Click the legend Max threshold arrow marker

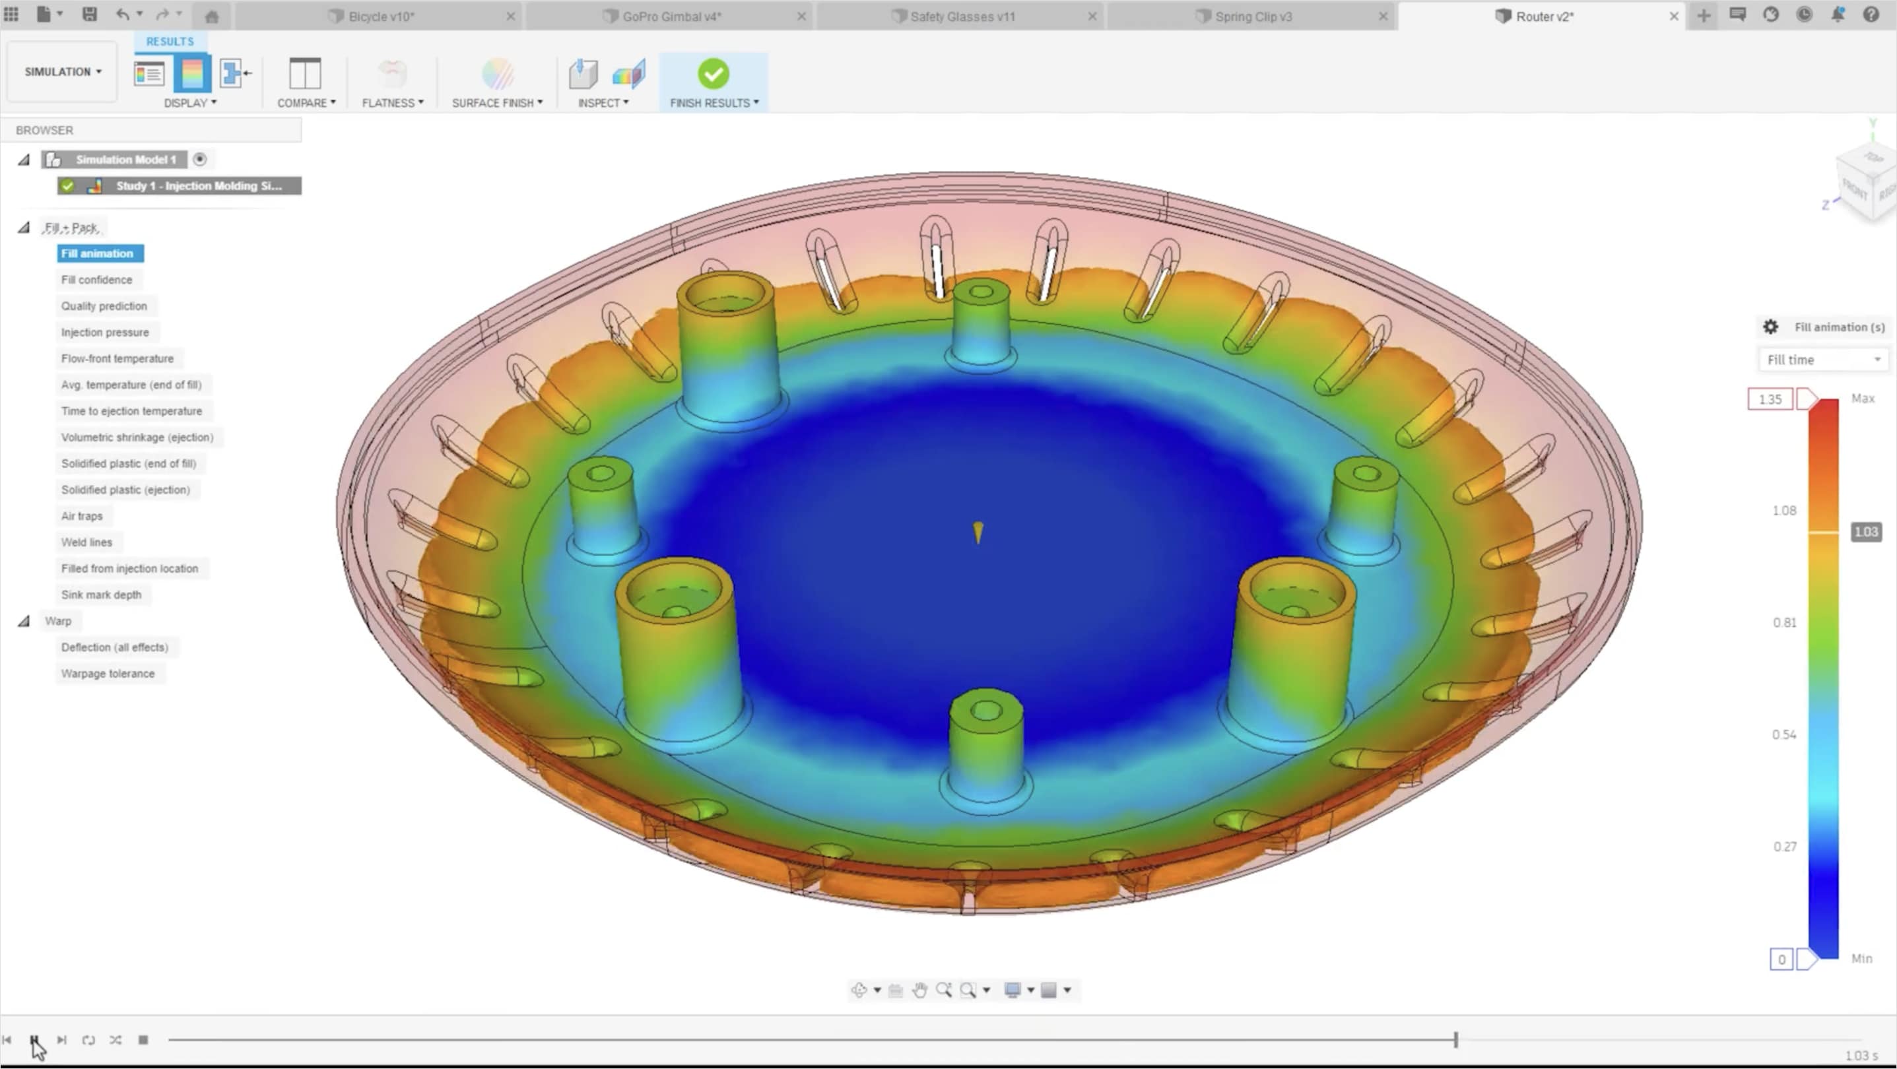click(x=1807, y=399)
